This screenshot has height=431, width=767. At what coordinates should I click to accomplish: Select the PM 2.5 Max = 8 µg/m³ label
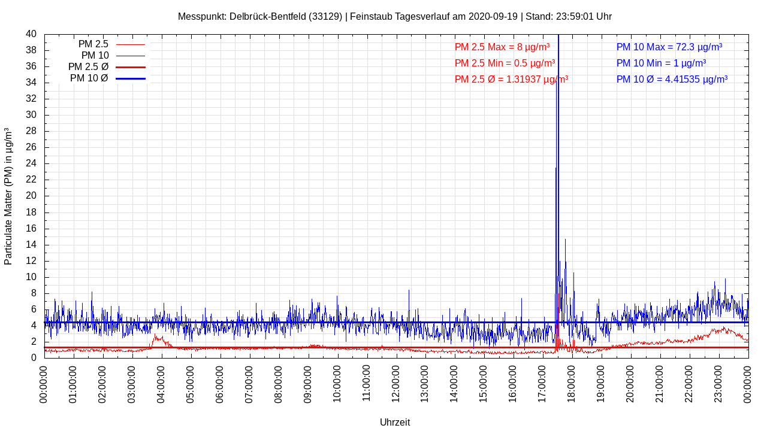tap(502, 47)
